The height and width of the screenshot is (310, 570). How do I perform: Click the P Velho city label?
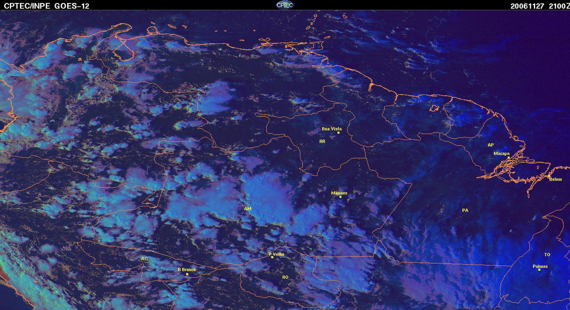click(277, 254)
